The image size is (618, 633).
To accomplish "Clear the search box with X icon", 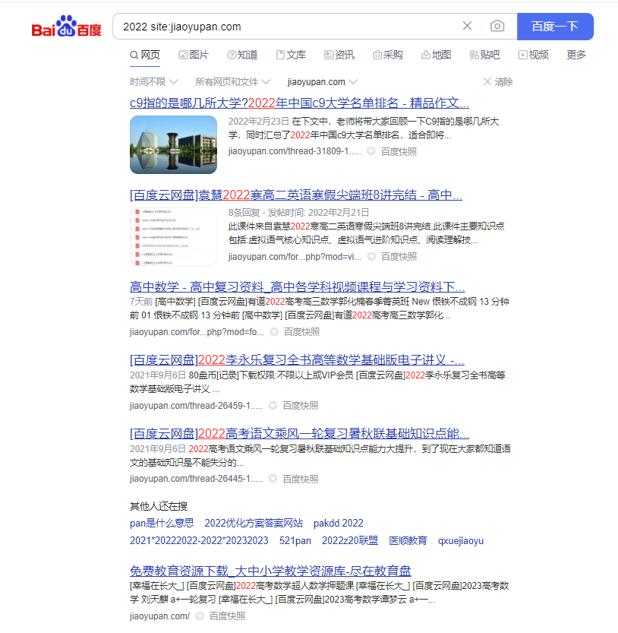I will click(x=467, y=27).
